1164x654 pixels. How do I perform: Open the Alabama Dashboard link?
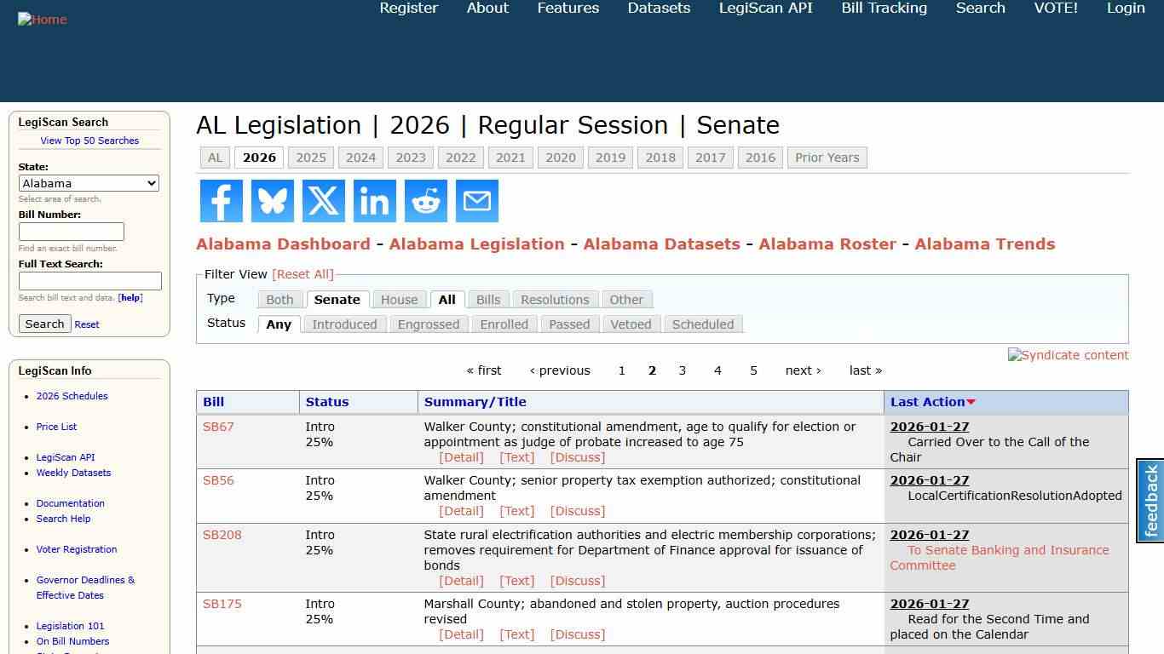(284, 244)
